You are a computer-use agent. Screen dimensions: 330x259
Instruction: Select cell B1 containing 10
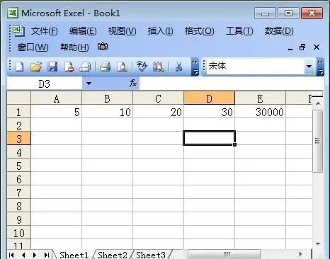[108, 112]
